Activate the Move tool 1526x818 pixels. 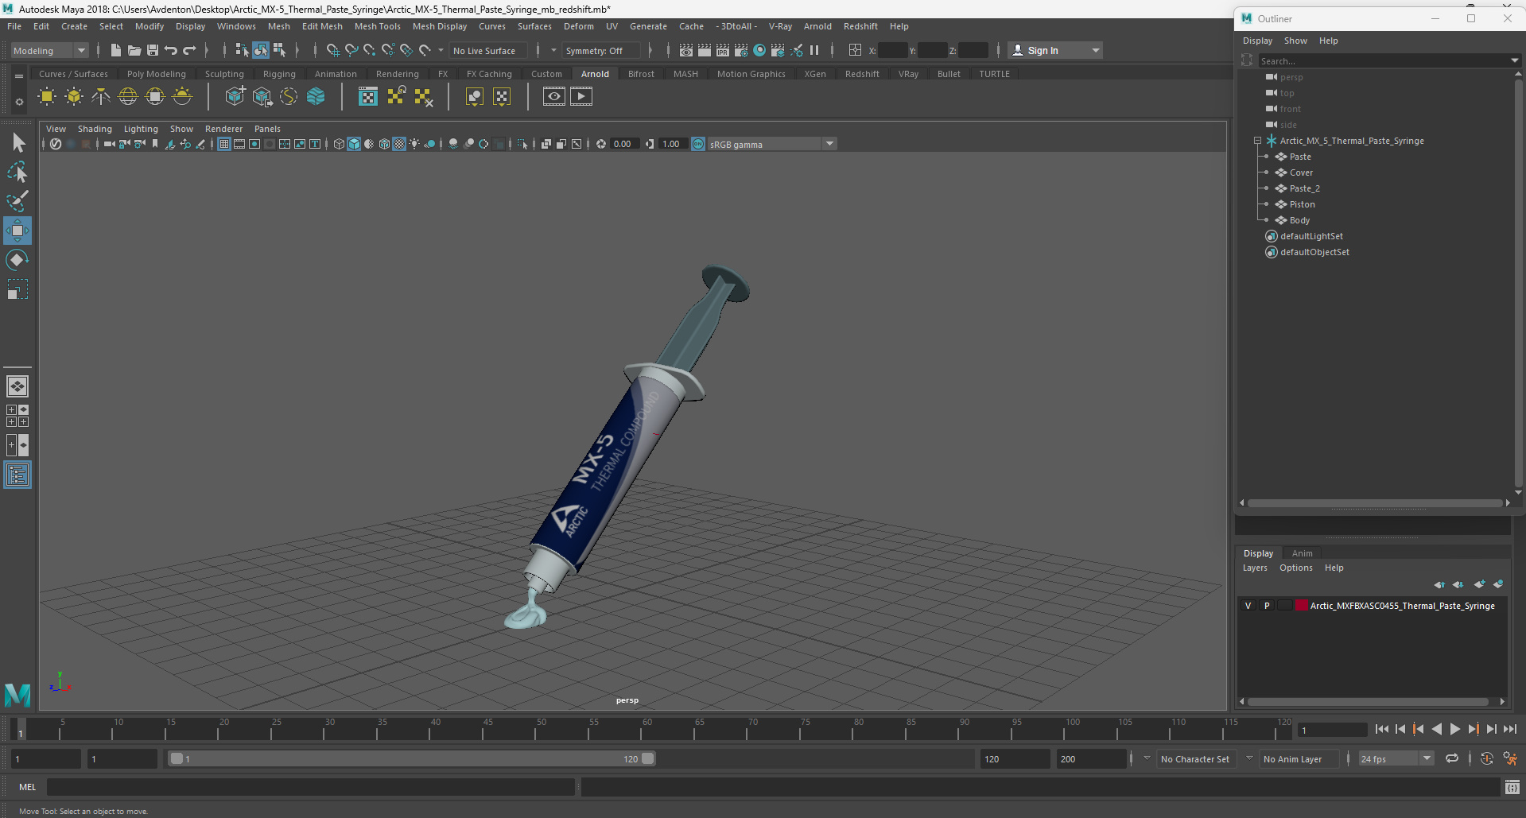pos(17,231)
